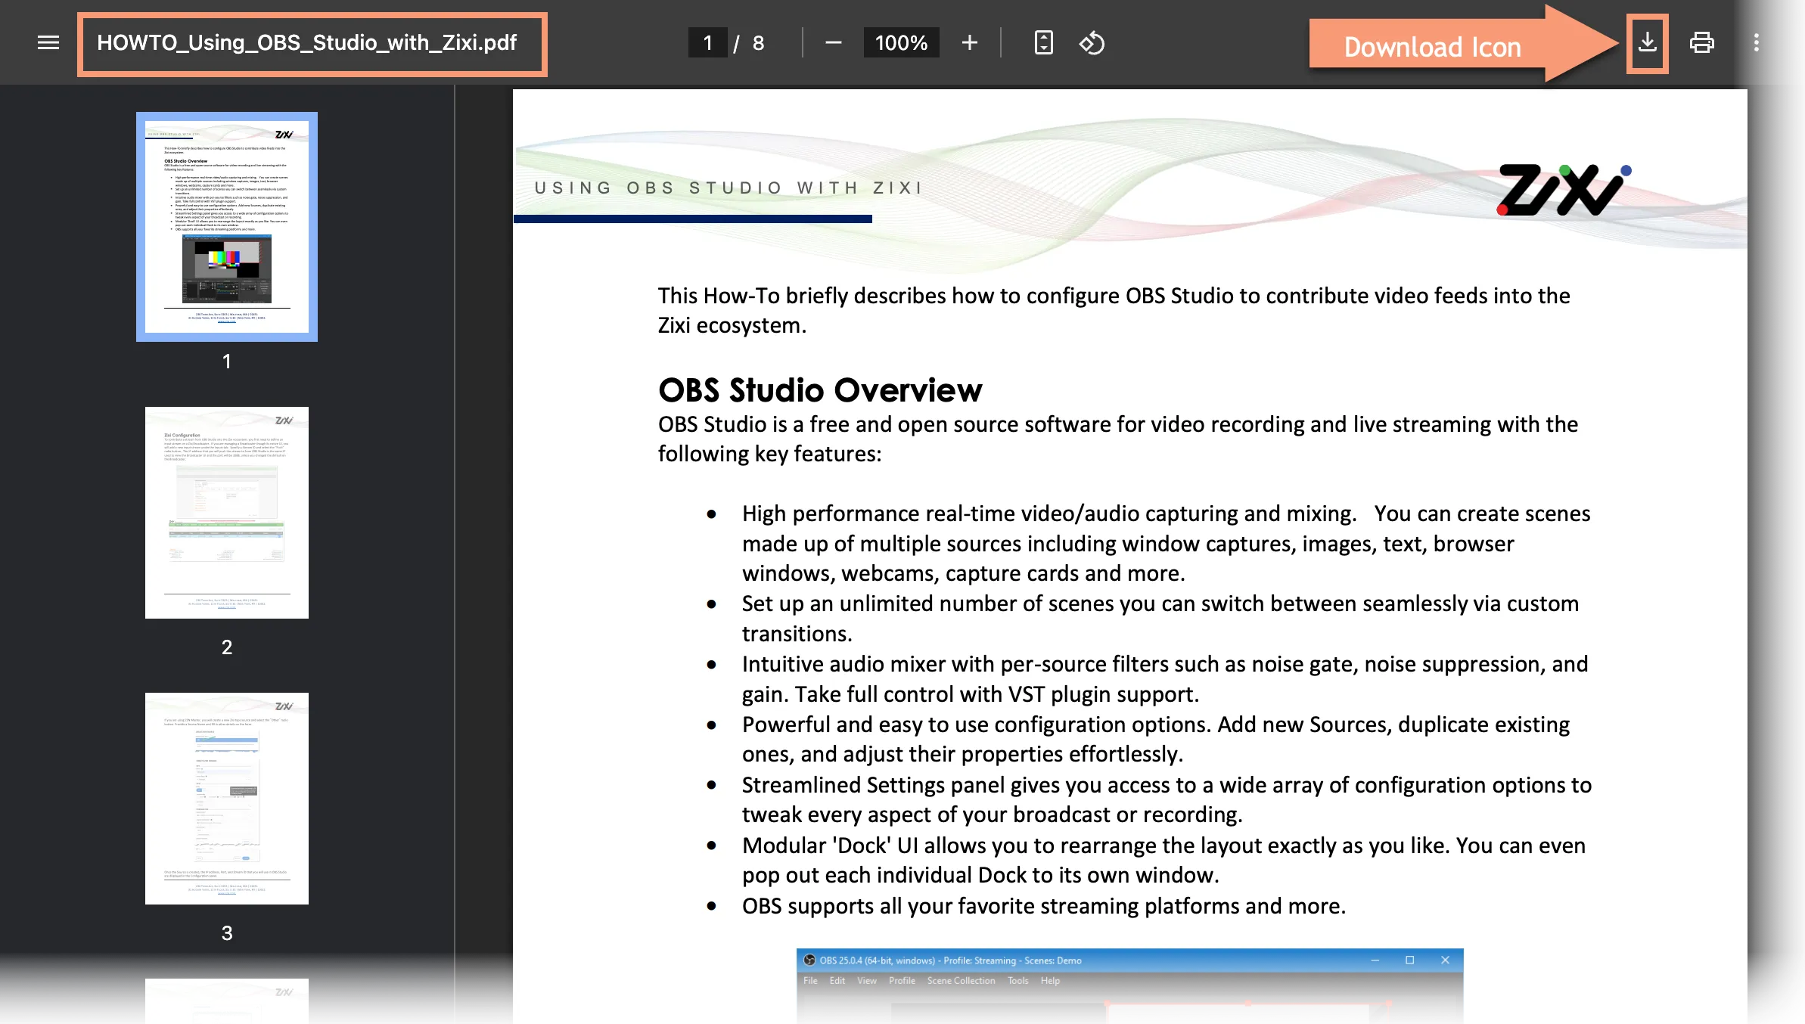The width and height of the screenshot is (1805, 1024).
Task: Click the Zixi logo on the page
Action: tap(1564, 189)
